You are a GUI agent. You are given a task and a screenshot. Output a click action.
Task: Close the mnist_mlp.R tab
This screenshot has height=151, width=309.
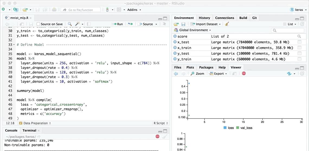(31, 18)
